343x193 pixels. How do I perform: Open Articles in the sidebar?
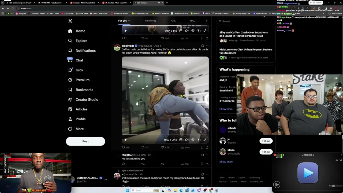[78, 109]
